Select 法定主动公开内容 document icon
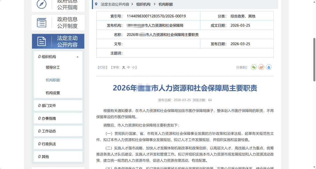Image resolution: width=316 pixels, height=169 pixels. 42,41
